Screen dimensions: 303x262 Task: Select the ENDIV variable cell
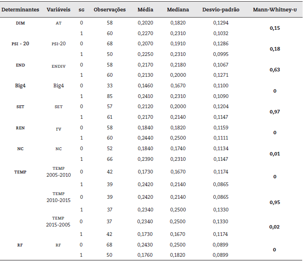click(58, 65)
